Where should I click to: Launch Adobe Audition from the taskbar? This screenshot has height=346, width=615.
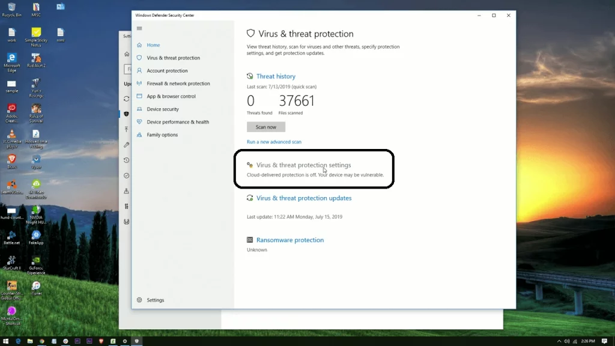[88, 341]
